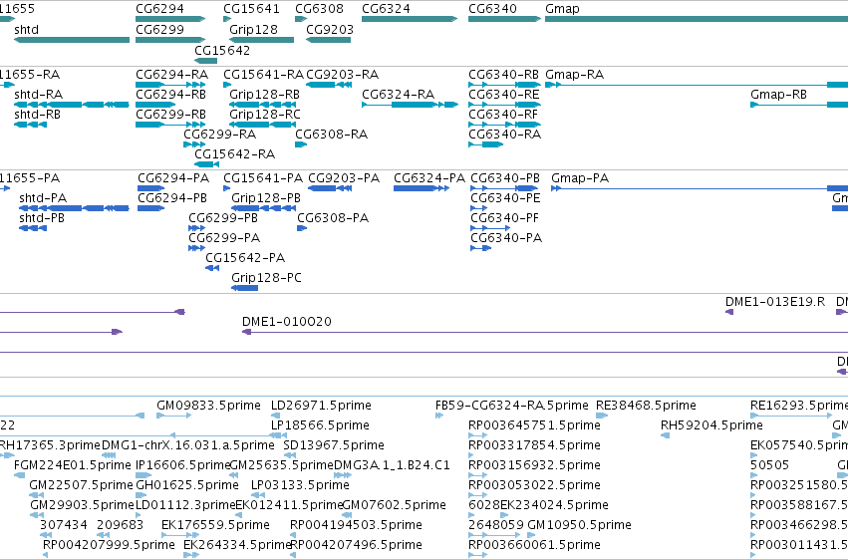
Task: Click the LP18566.5prime EST label
Action: coord(320,424)
